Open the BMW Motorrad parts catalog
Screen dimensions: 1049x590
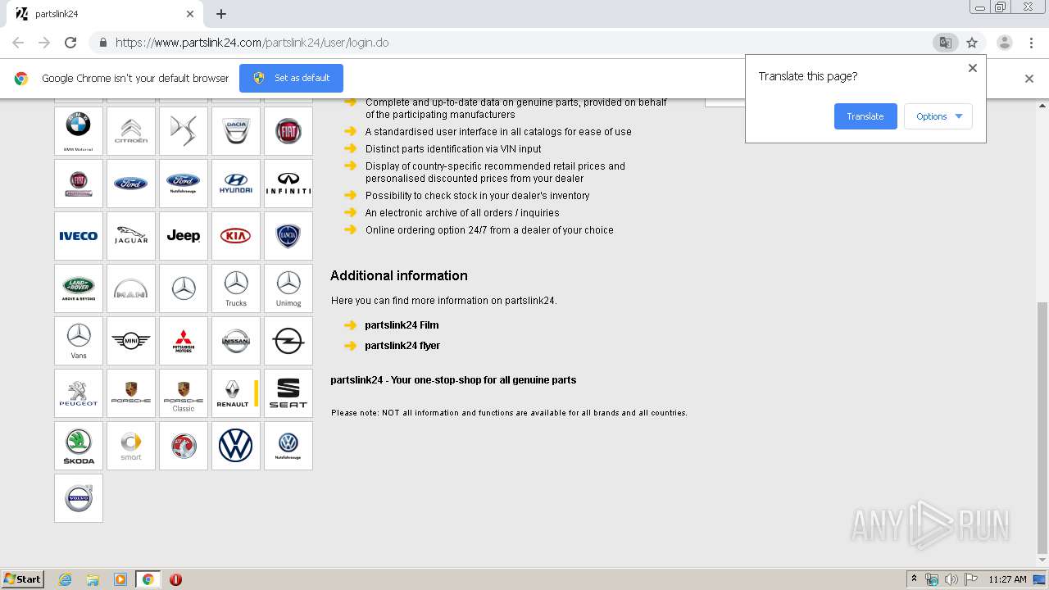pos(79,131)
